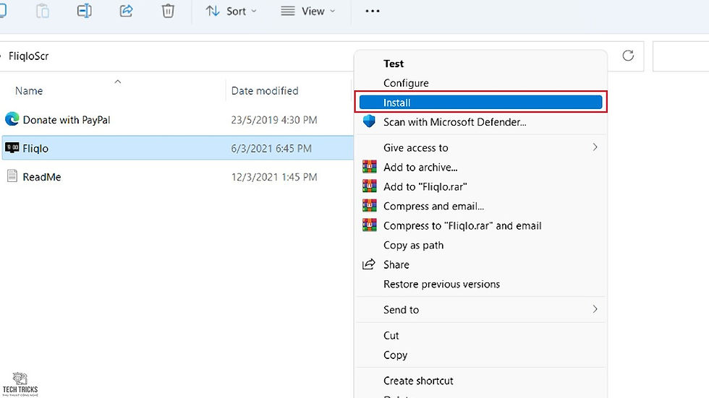Click the ReadMe text document icon

tap(12, 176)
